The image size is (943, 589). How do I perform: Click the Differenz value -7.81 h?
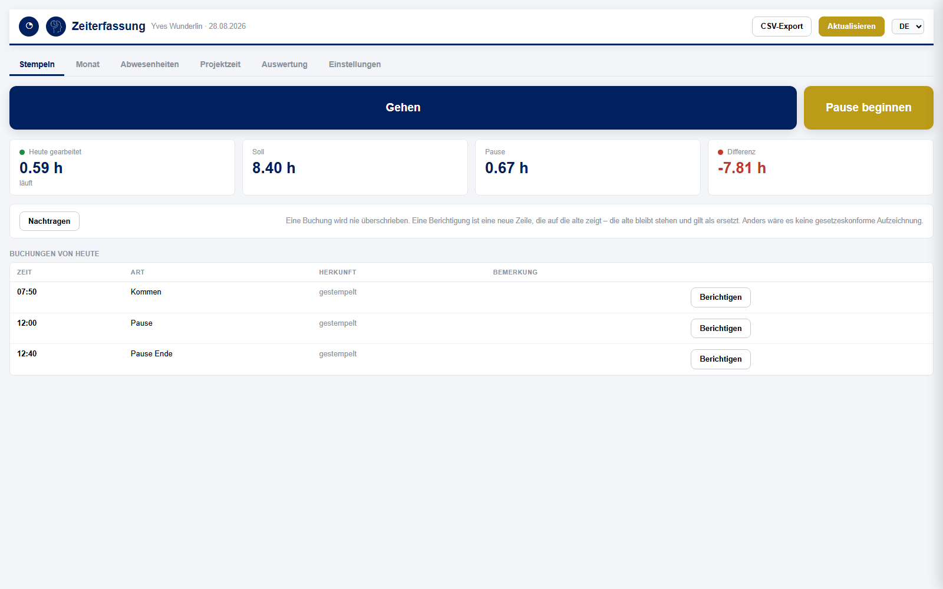pos(742,168)
